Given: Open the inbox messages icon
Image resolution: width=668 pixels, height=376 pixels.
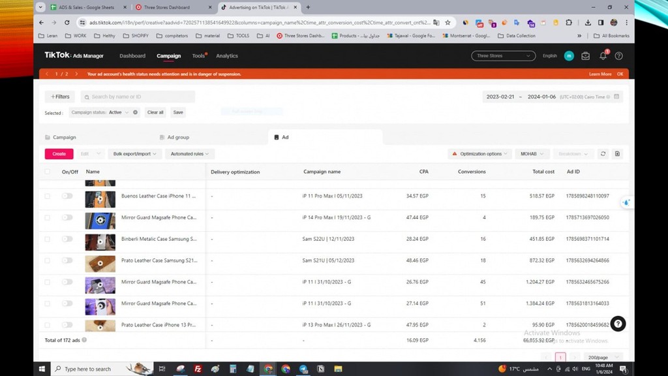Looking at the screenshot, I should coord(585,56).
